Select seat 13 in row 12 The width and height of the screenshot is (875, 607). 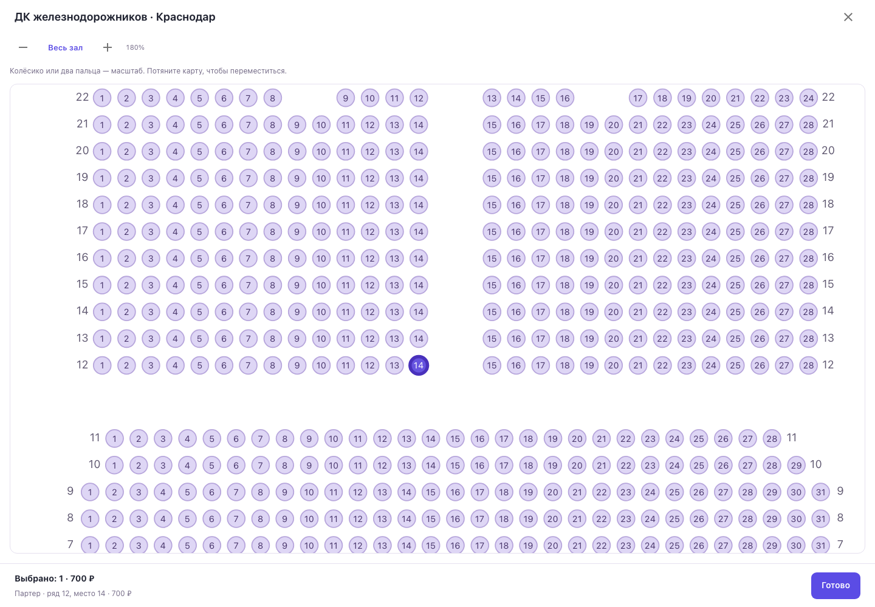(x=394, y=365)
